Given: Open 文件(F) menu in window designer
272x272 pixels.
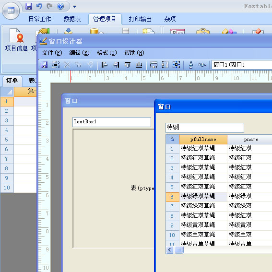Looking at the screenshot, I should click(52, 53).
